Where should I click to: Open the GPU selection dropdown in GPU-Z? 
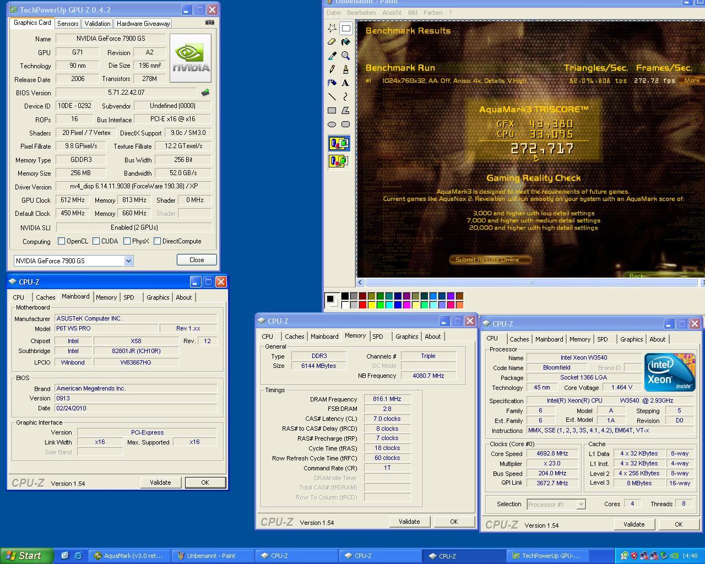click(x=128, y=261)
